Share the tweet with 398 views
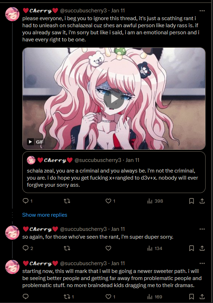The image size is (213, 303). pyautogui.click(x=202, y=201)
